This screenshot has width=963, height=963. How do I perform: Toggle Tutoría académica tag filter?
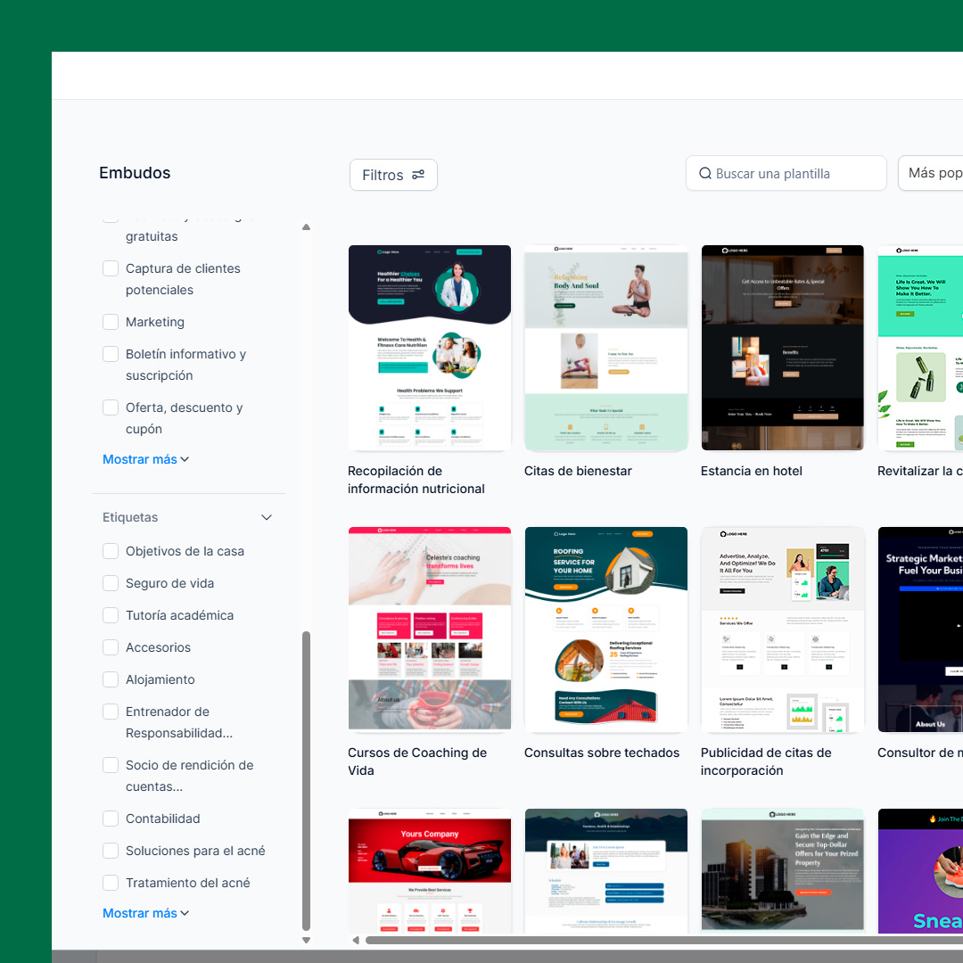tap(111, 614)
